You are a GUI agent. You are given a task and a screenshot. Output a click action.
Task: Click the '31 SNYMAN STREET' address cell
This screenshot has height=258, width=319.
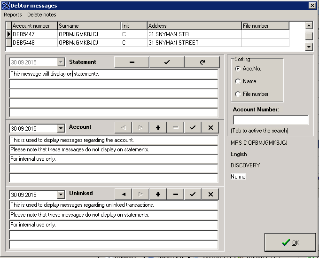195,42
